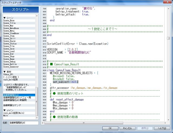Select Scene_Name script entry

pos(19,59)
